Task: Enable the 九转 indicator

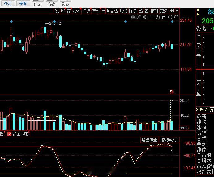Action: point(76,11)
